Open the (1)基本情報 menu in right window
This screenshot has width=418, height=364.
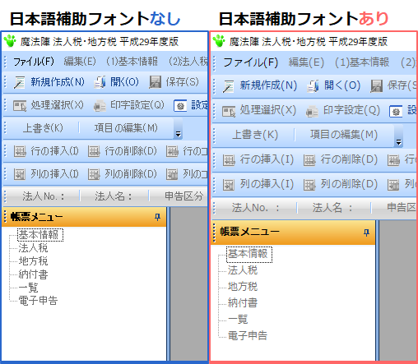tap(362, 62)
